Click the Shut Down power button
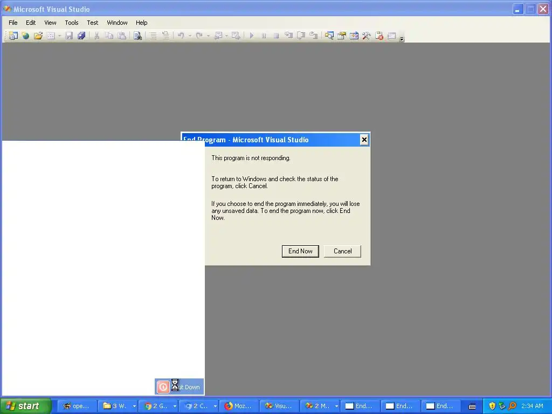 coord(163,387)
